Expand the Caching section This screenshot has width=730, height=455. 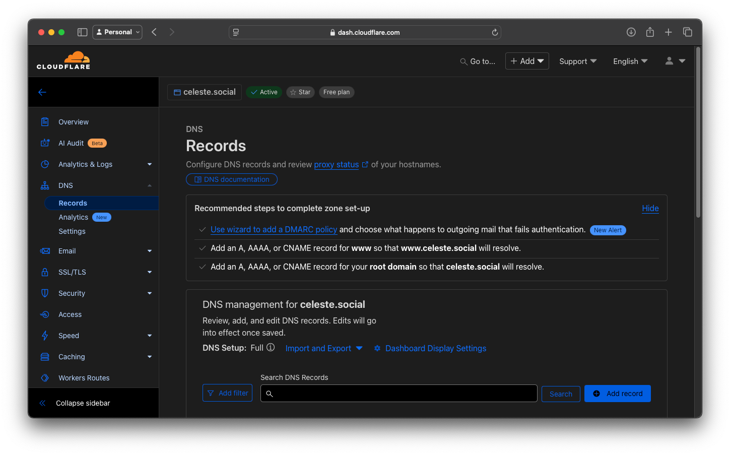(x=150, y=357)
